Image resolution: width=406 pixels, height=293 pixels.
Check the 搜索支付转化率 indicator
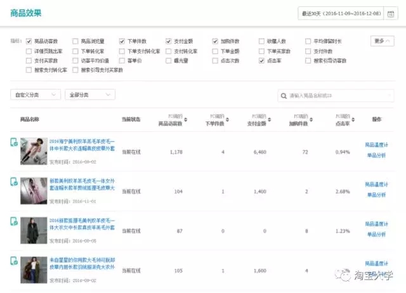(x=29, y=70)
